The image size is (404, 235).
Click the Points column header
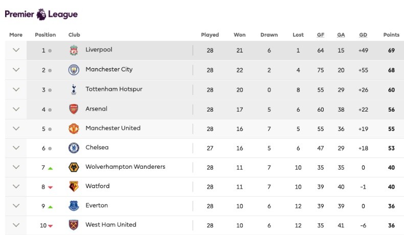(x=391, y=35)
